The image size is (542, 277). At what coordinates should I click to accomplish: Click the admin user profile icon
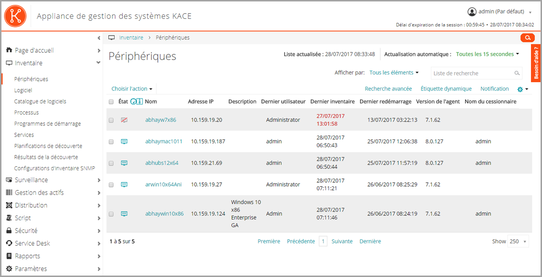click(x=472, y=12)
